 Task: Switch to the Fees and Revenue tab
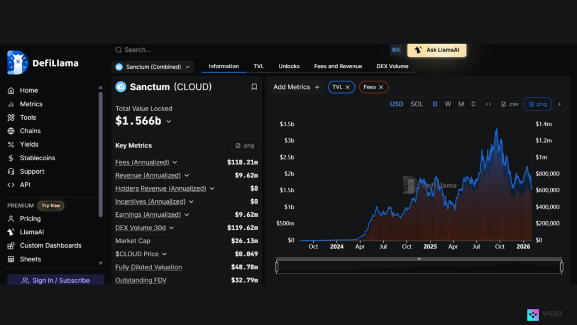pos(338,66)
